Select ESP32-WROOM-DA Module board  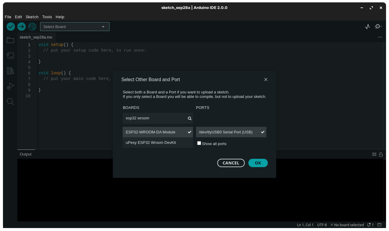coord(158,132)
